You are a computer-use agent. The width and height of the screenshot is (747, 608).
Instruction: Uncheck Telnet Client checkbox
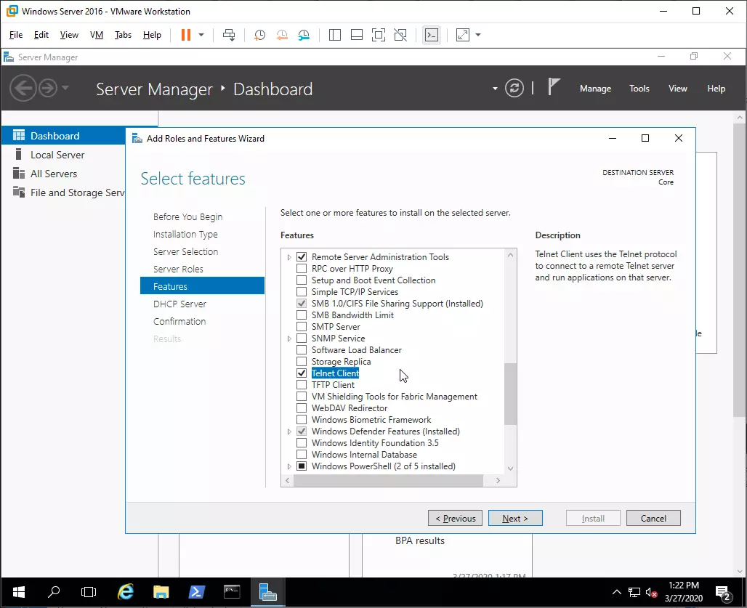click(x=302, y=373)
